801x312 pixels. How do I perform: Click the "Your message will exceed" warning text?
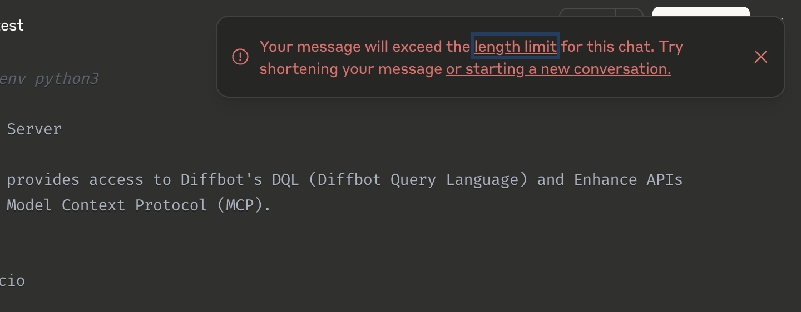point(352,47)
